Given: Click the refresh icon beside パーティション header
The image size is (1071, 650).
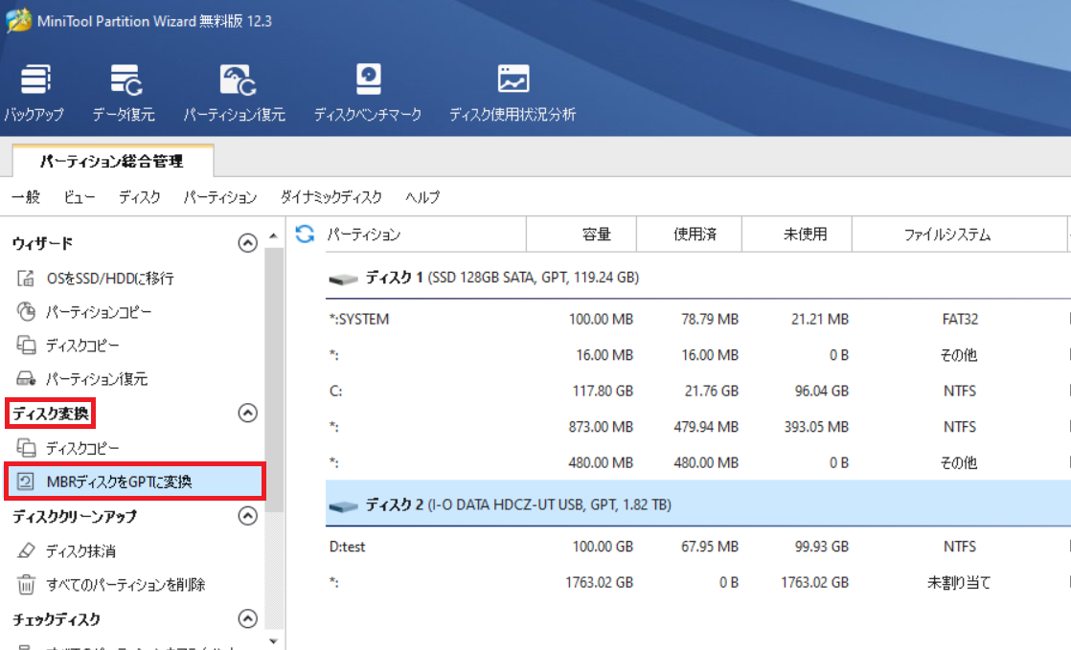Looking at the screenshot, I should [x=305, y=235].
